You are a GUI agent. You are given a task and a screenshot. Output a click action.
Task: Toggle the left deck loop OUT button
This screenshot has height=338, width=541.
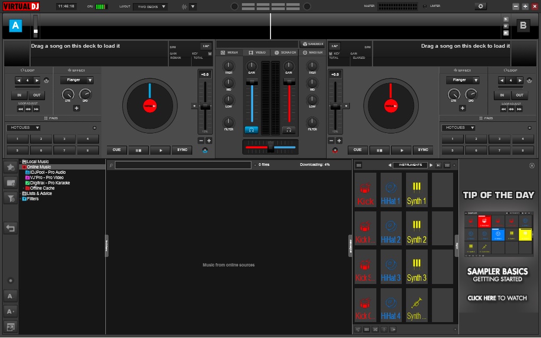[x=37, y=95]
